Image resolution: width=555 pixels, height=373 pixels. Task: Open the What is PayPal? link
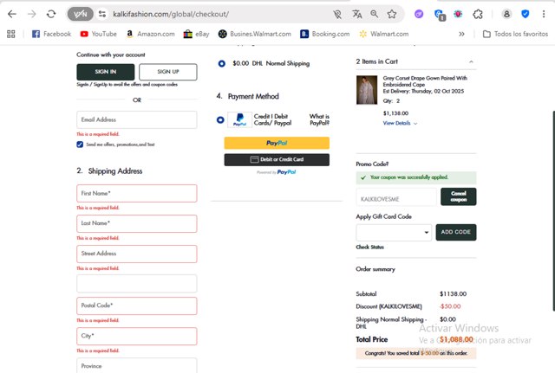(x=319, y=119)
